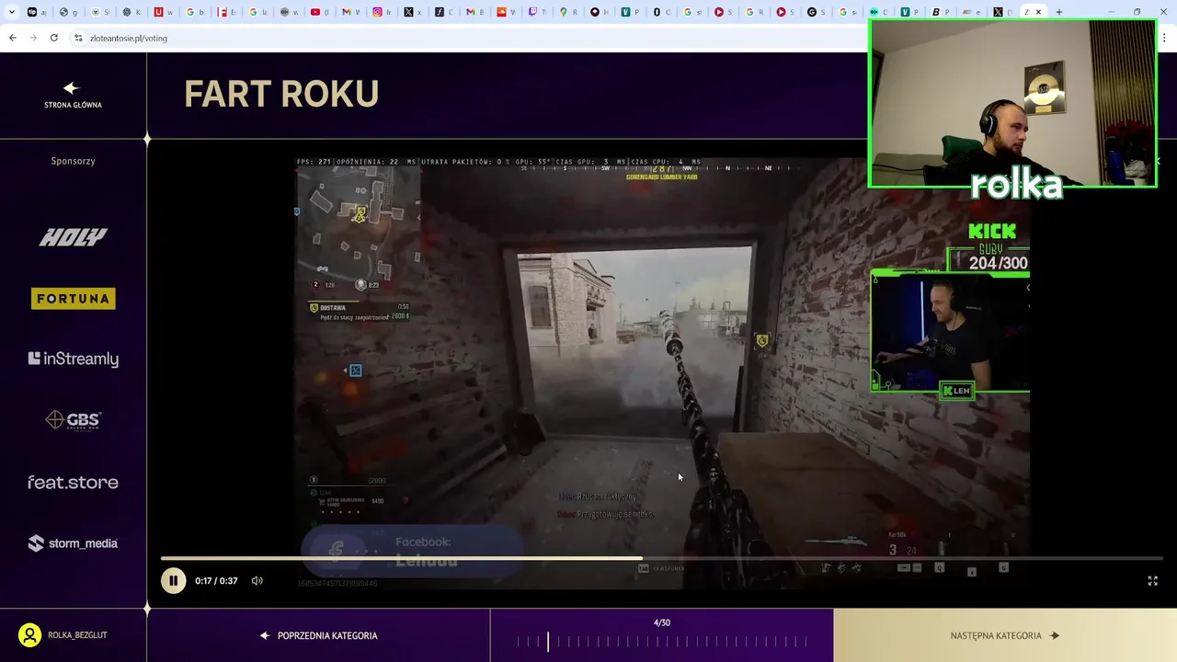Seek using the video progress bar
Screen dimensions: 1177x662
(662, 558)
